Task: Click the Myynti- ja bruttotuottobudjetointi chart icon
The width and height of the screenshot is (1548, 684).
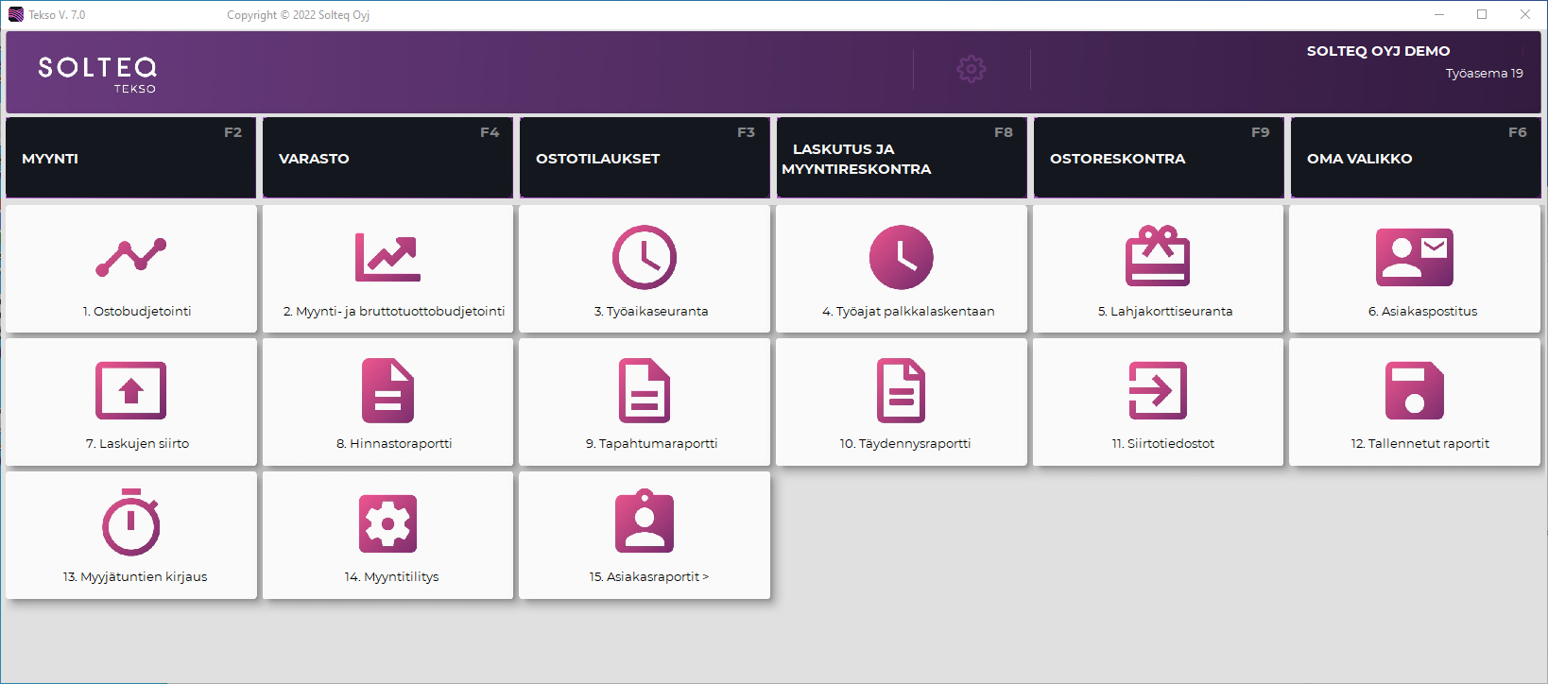Action: click(x=387, y=257)
